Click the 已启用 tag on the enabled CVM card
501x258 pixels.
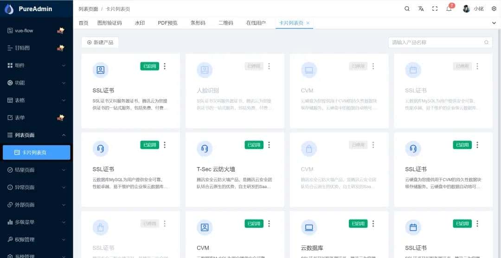pyautogui.click(x=254, y=224)
